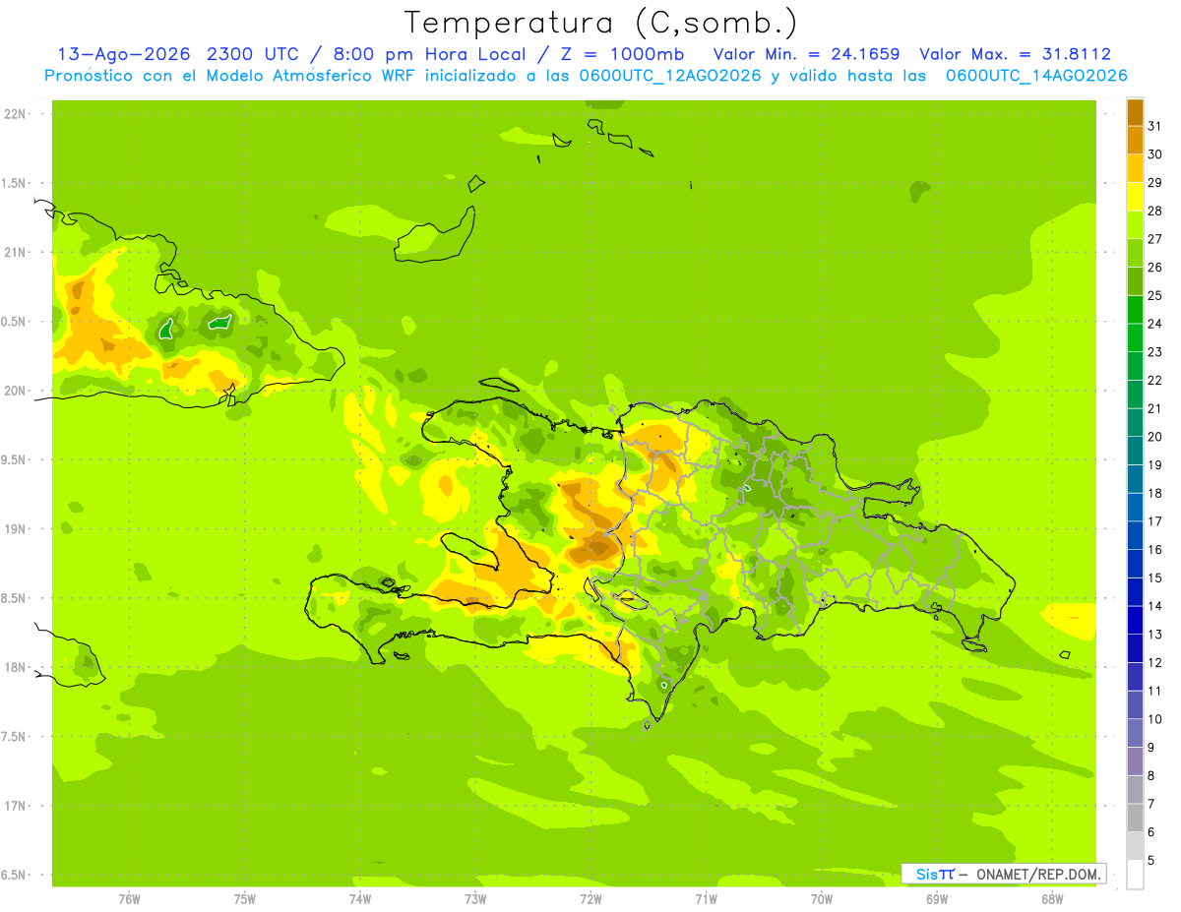Viewport: 1181px width, 912px height.
Task: Click the '17' colorbar label
Action: point(1154,521)
